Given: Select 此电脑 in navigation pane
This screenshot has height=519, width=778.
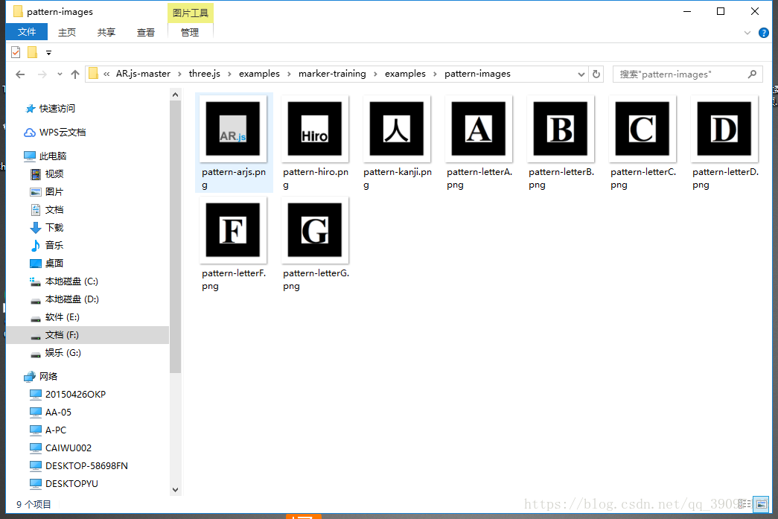Looking at the screenshot, I should [53, 156].
